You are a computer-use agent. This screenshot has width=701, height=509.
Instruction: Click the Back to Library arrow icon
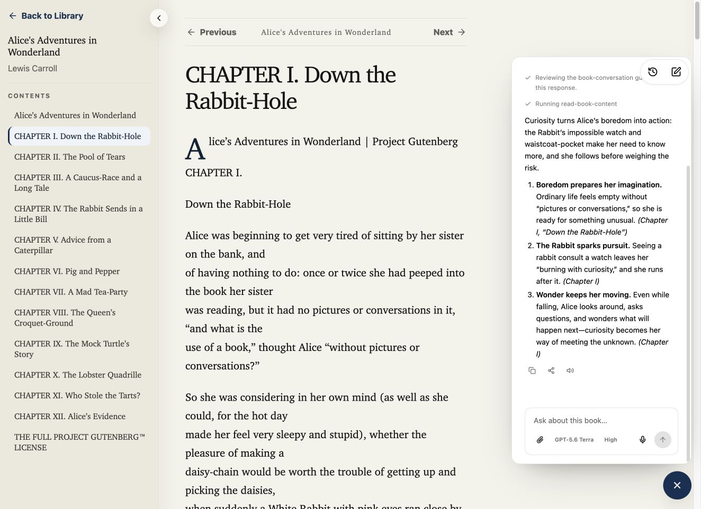point(13,16)
